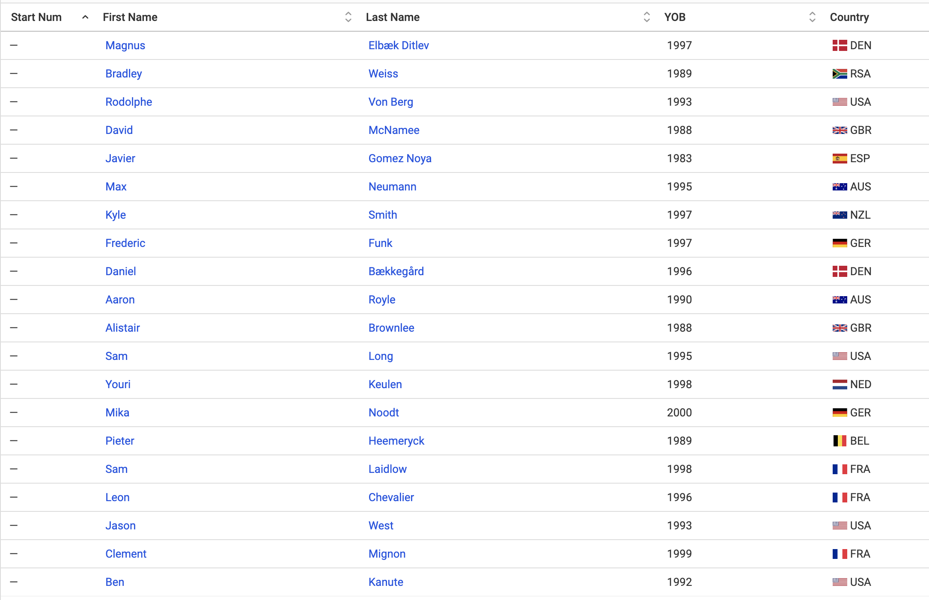Click the Country column header

tap(849, 17)
